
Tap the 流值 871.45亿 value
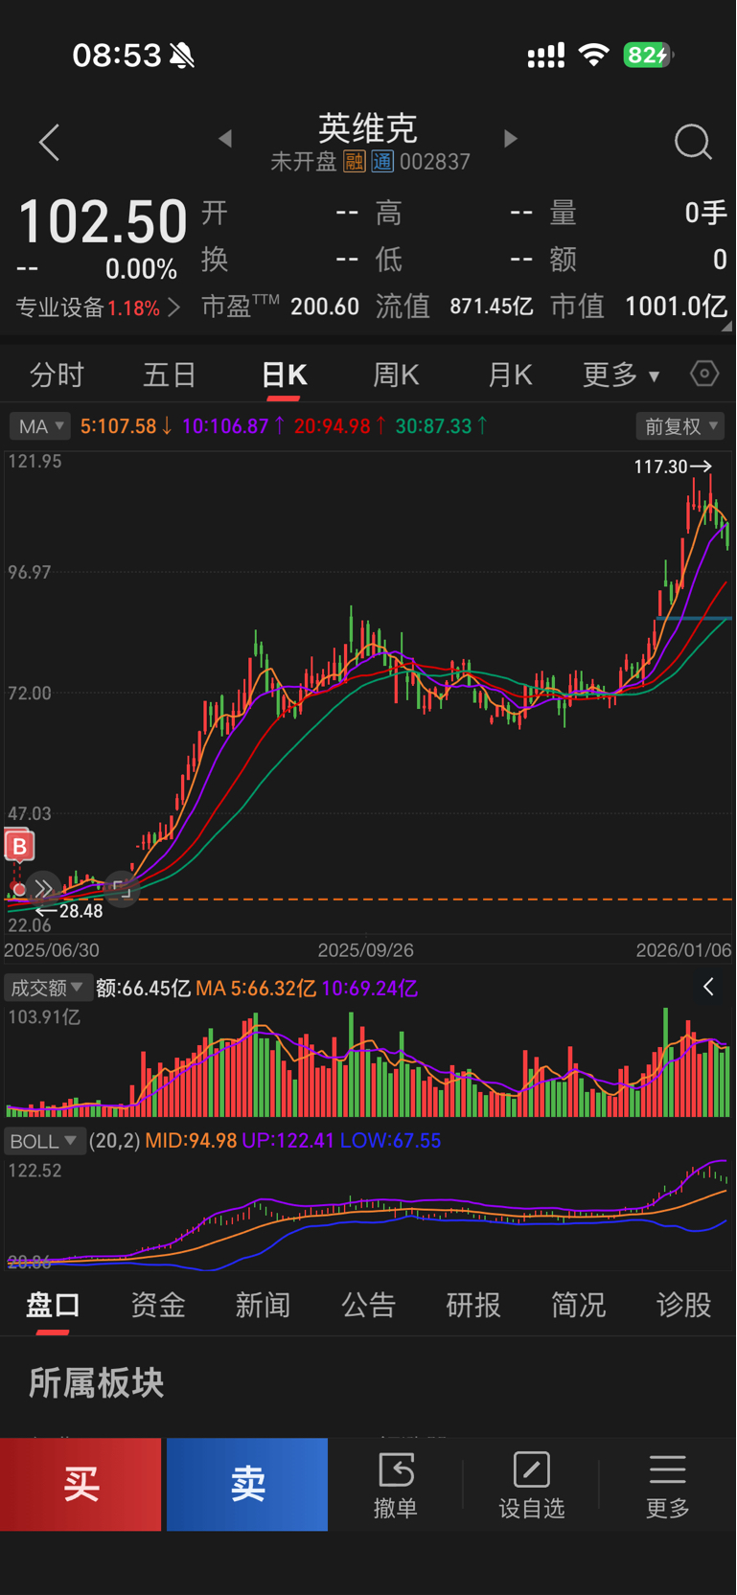click(491, 307)
